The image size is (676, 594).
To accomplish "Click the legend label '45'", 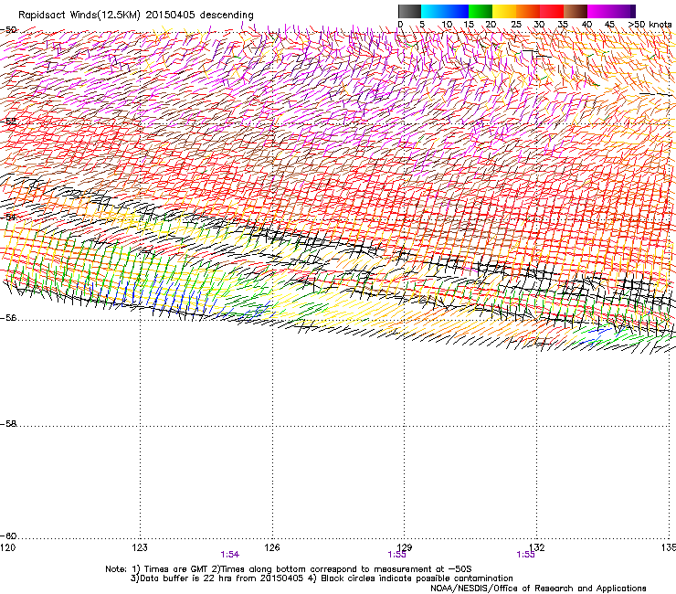I will (x=609, y=25).
